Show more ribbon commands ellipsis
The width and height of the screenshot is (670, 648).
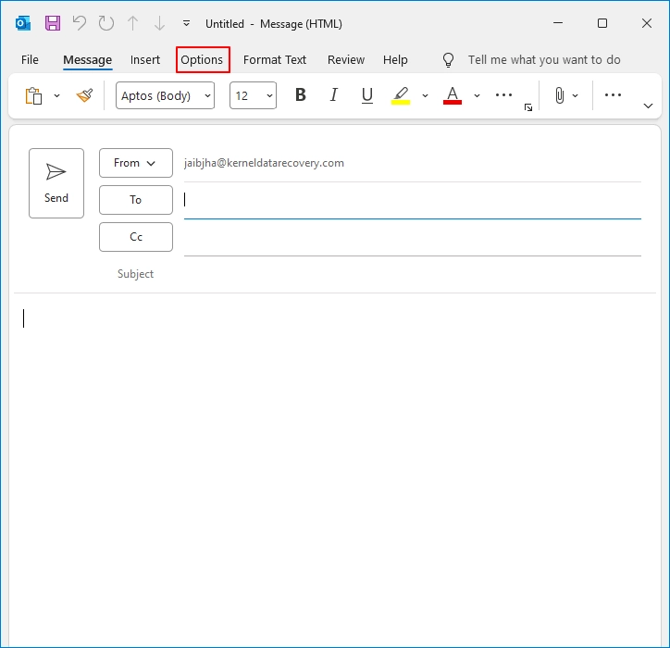click(x=613, y=95)
